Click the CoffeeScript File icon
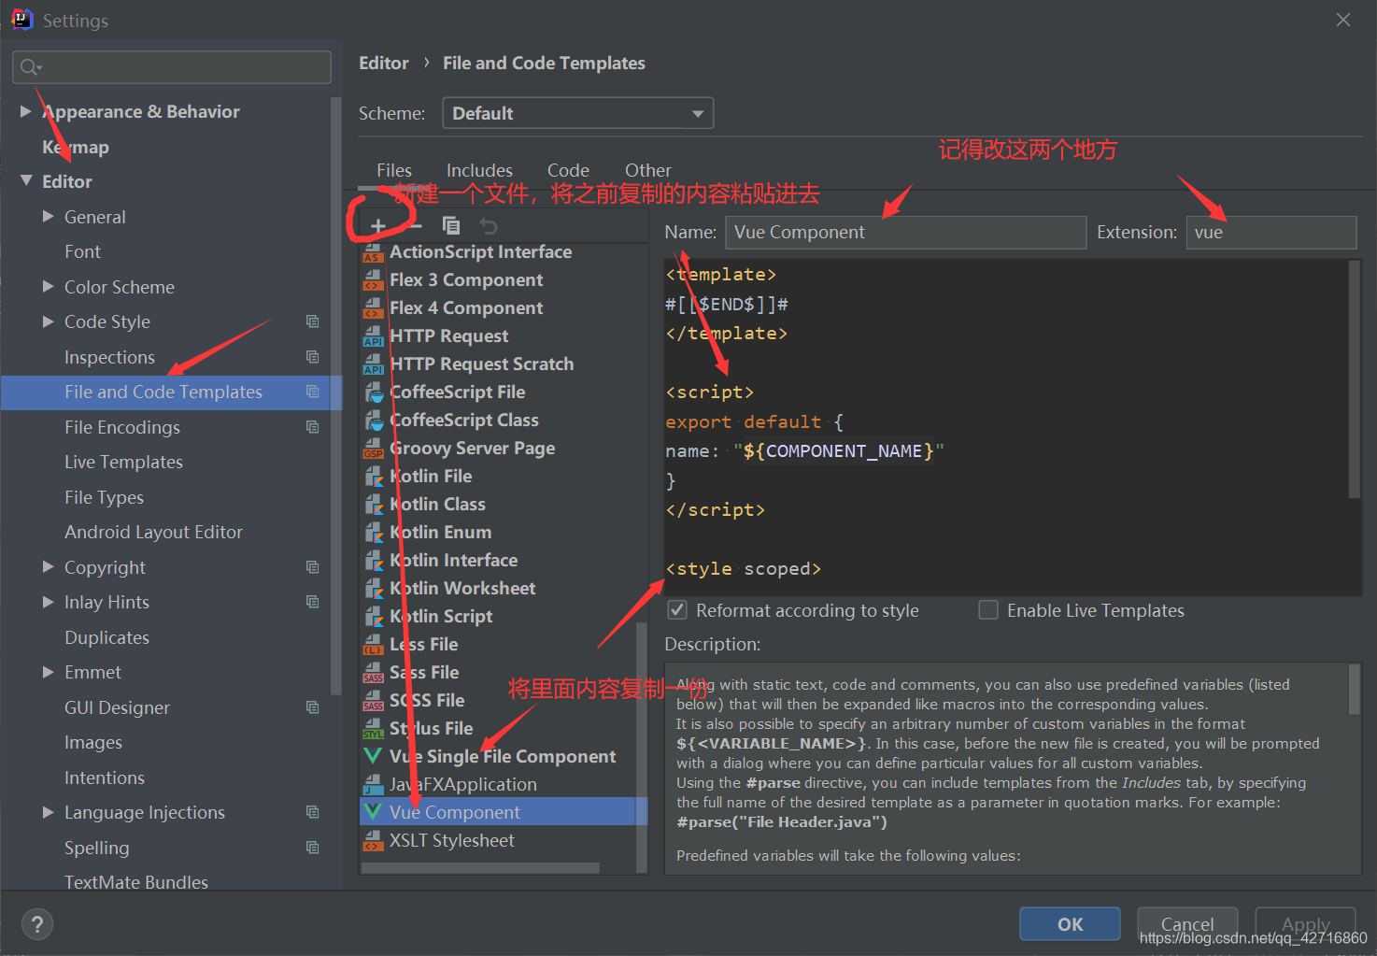This screenshot has height=956, width=1377. [x=373, y=392]
